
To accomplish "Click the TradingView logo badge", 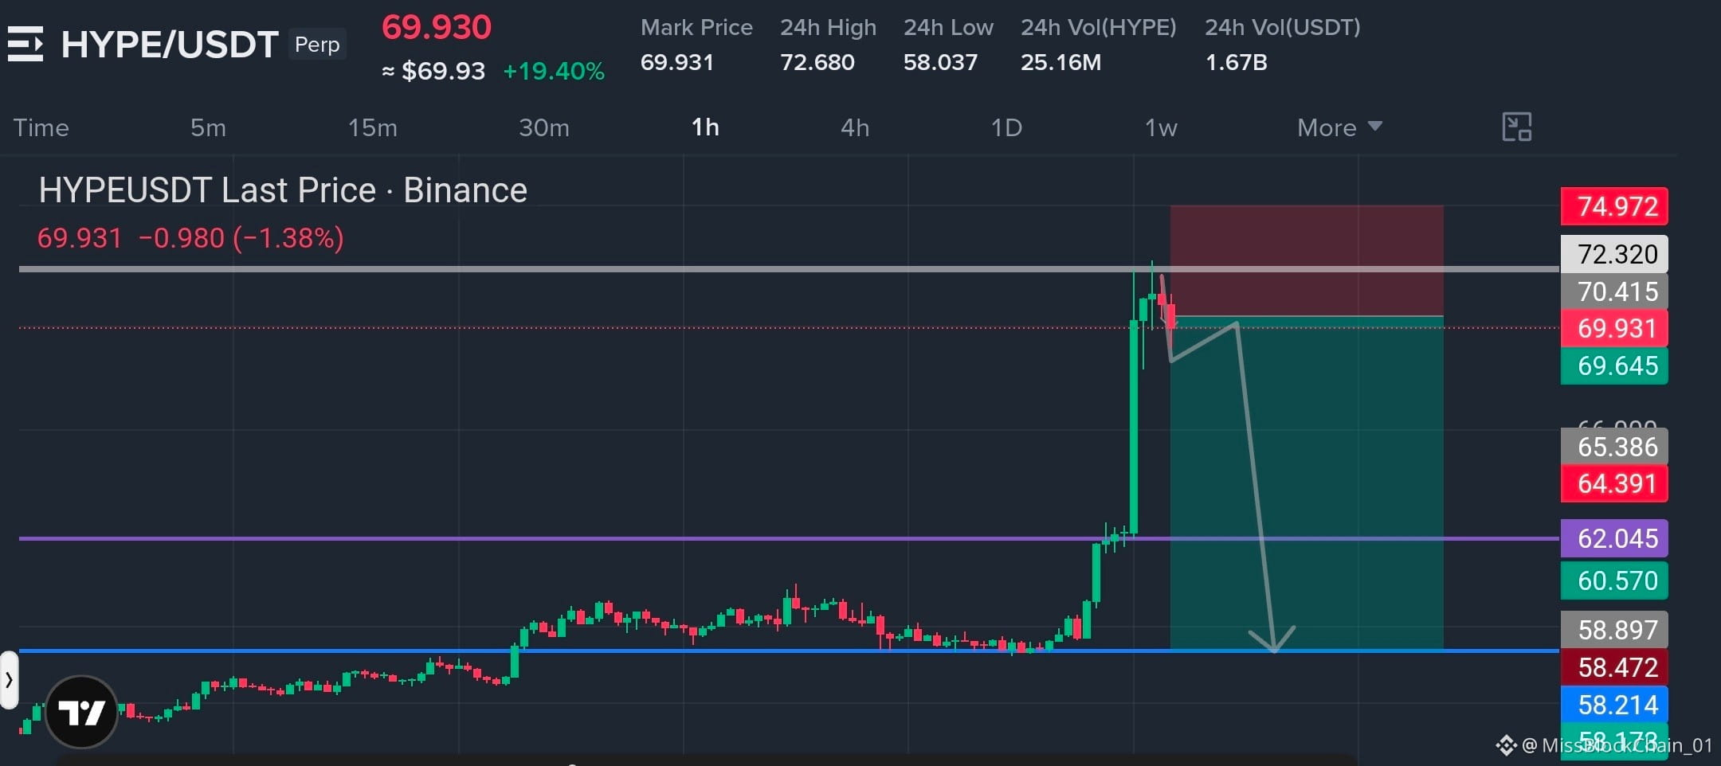I will [82, 712].
